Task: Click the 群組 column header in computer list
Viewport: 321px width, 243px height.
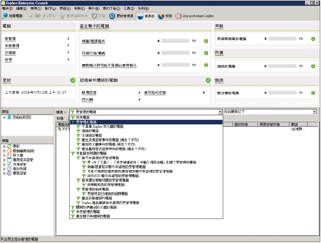Action: [298, 124]
